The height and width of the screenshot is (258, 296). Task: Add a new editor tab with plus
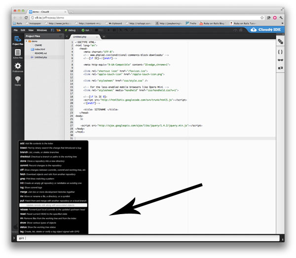click(104, 37)
